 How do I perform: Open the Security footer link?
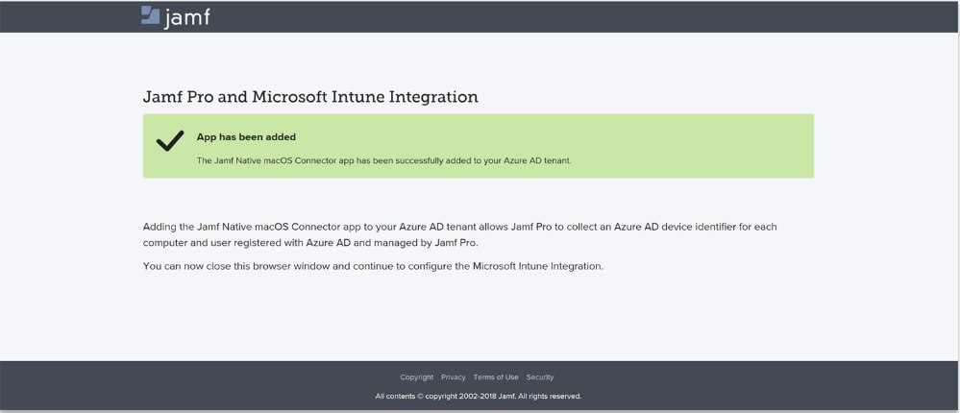[x=540, y=377]
